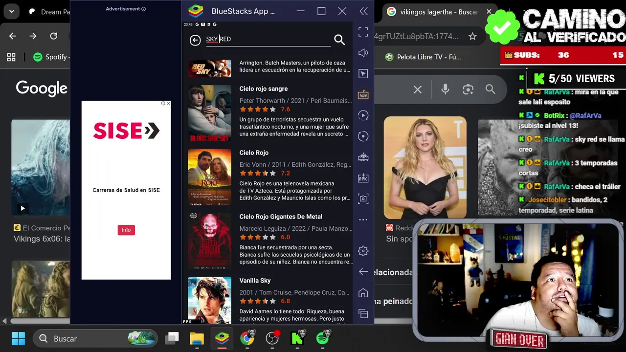The width and height of the screenshot is (626, 352).
Task: Start Google voice search microphone
Action: point(445,89)
